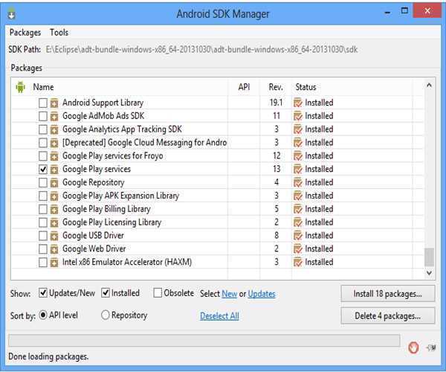Click the installed status icon for Google Play Licensing Library
This screenshot has height=372, width=446.
pos(298,222)
